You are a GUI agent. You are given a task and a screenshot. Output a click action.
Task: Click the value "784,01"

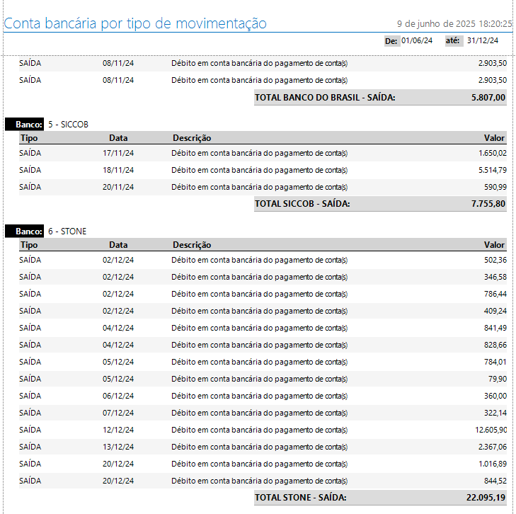click(495, 362)
